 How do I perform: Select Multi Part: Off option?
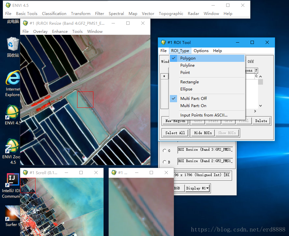coord(207,98)
